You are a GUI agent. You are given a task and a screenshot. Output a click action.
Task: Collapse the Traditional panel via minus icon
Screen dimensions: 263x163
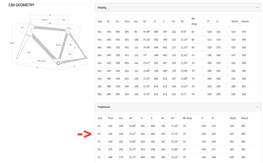click(x=257, y=107)
